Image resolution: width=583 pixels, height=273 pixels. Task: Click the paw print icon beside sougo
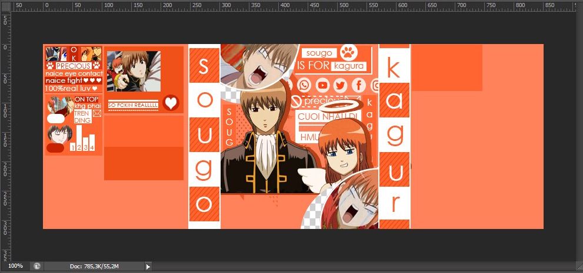[x=349, y=53]
